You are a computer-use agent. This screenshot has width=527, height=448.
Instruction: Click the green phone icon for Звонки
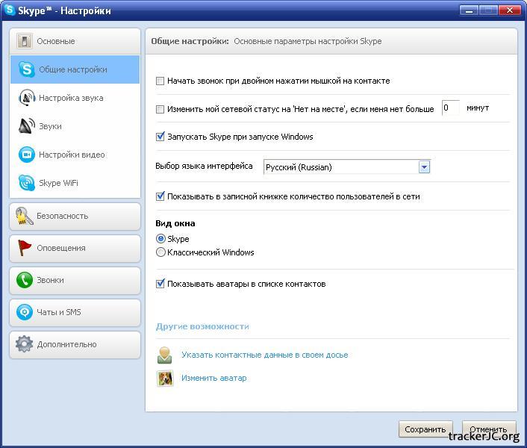click(x=25, y=280)
